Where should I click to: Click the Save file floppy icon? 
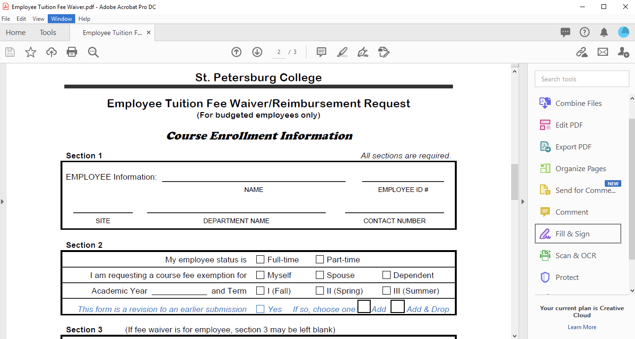pos(10,52)
